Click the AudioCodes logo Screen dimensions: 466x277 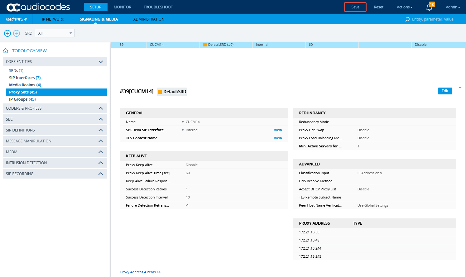[38, 7]
